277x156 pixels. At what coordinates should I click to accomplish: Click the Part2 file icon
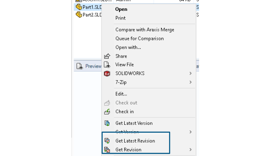point(79,14)
